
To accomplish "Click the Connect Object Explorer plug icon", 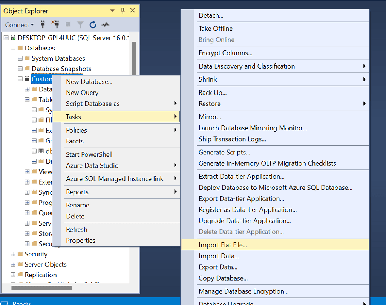I will (43, 24).
